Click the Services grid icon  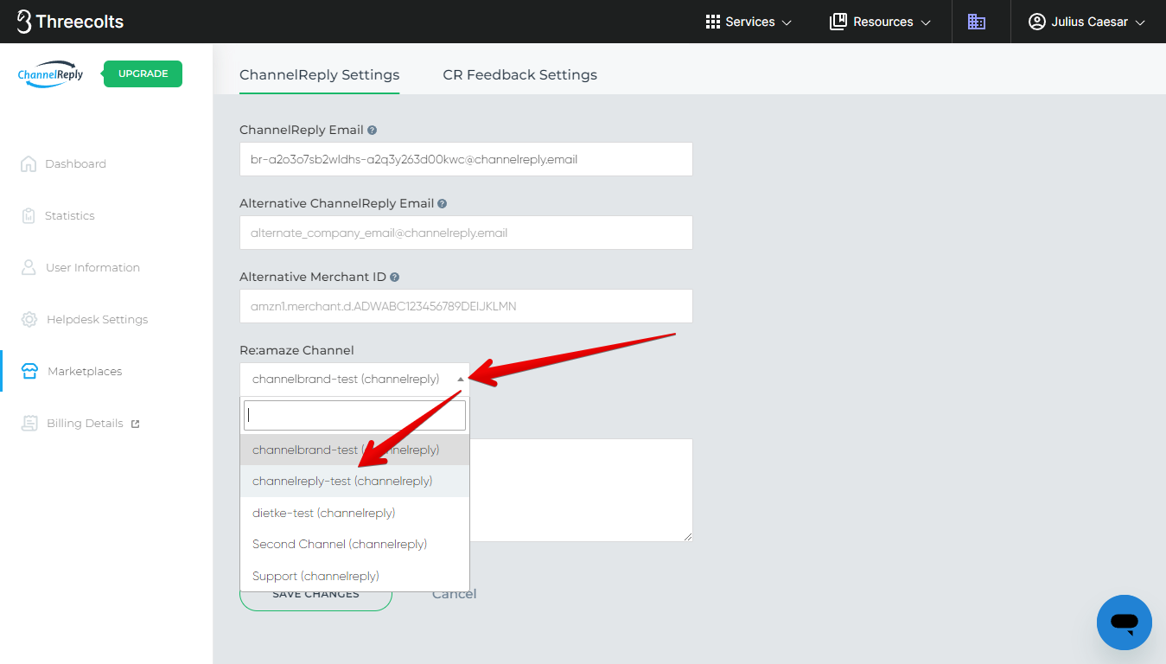(713, 22)
